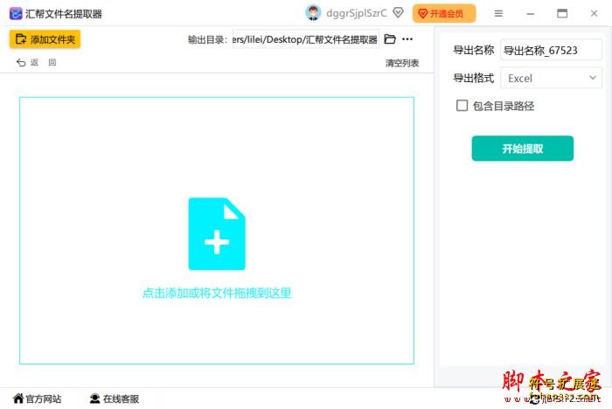Click the home icon beside 官方网站
The height and width of the screenshot is (409, 612).
click(x=18, y=398)
